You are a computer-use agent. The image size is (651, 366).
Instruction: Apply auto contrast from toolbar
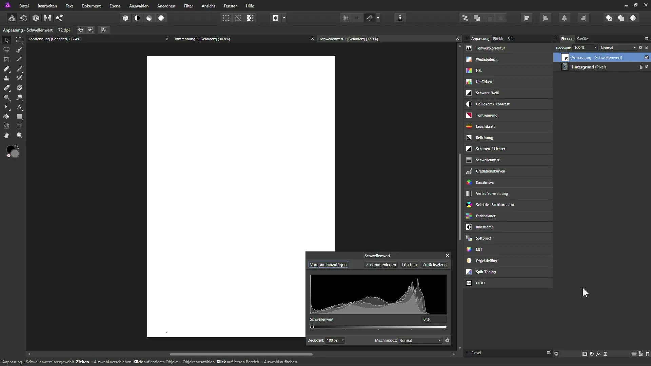(137, 18)
